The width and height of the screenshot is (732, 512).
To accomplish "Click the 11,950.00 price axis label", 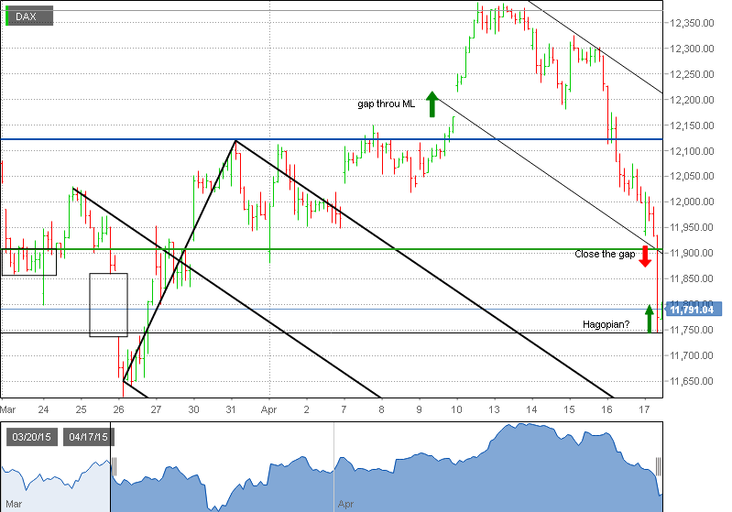I will coord(692,227).
